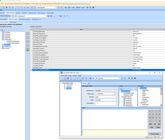
Task: Click the red X to delete the active subquery
Action: tap(61, 16)
